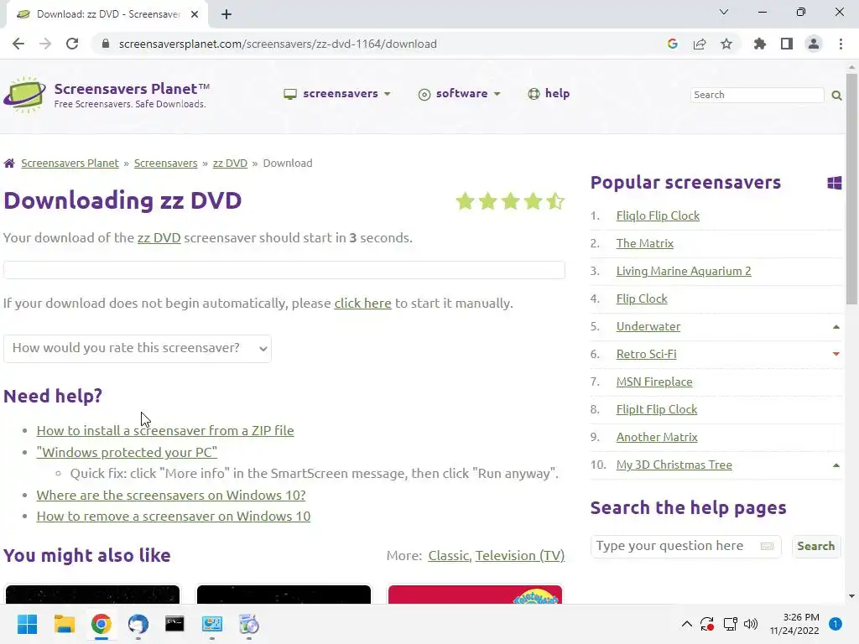Open the network icon in system tray
Viewport: 859px width, 644px height.
point(730,624)
